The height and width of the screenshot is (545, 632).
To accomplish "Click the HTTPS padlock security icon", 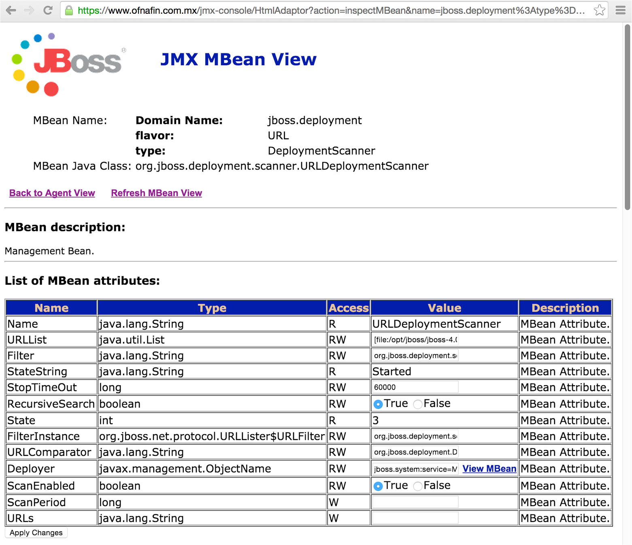I will (x=69, y=10).
